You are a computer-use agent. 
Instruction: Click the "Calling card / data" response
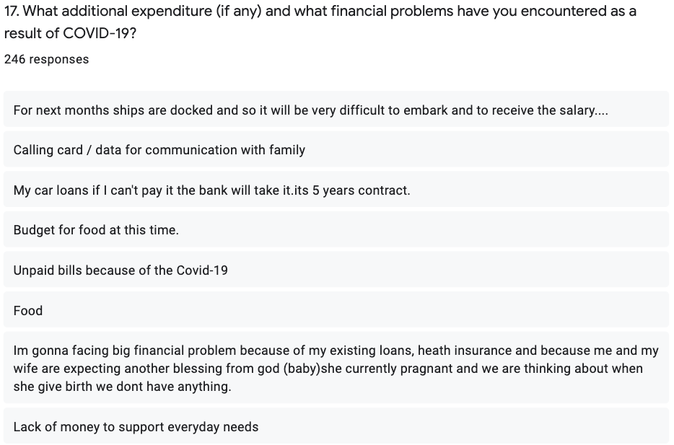tap(159, 150)
